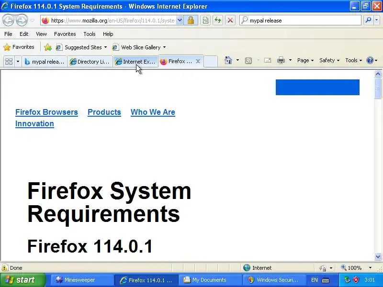
Task: Switch to the Directory Listing tab
Action: (x=90, y=62)
